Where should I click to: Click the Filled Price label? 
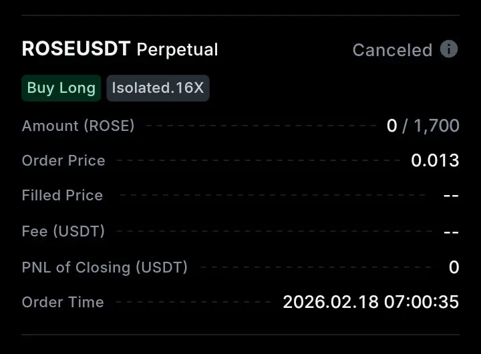coord(62,196)
